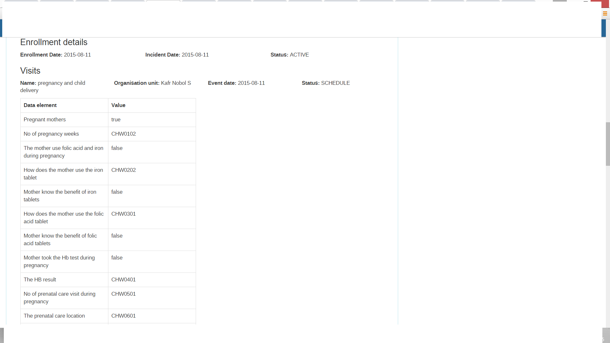Click the Enrollment details heading
Viewport: 610px width, 343px height.
54,42
